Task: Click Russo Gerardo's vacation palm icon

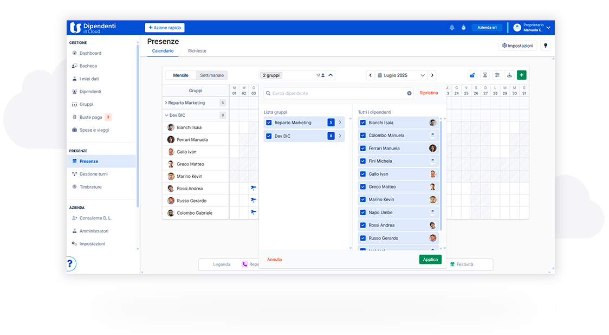Action: 253,201
